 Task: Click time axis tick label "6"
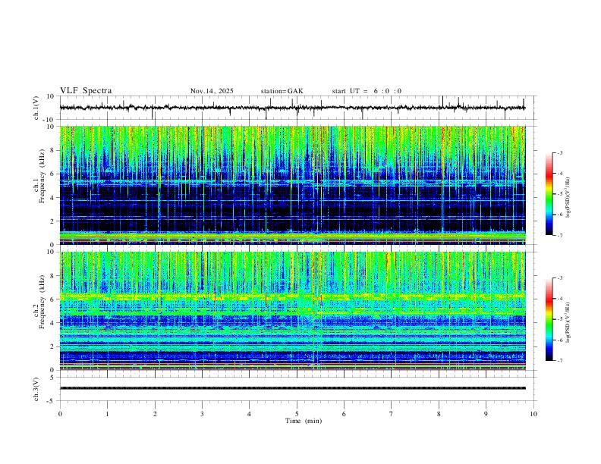pyautogui.click(x=345, y=414)
